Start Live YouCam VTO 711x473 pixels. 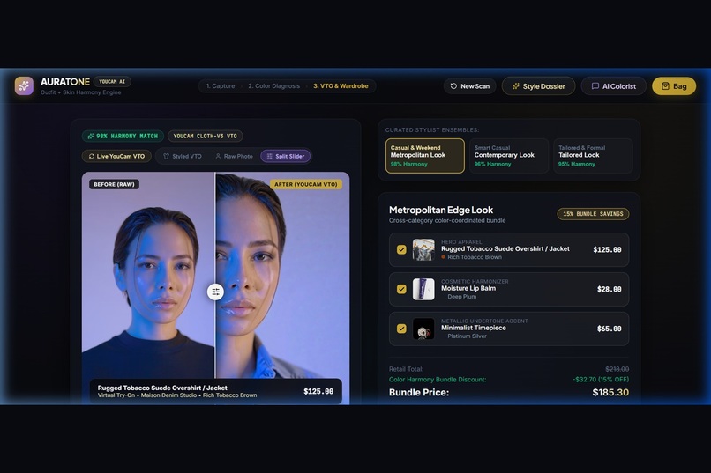point(116,156)
